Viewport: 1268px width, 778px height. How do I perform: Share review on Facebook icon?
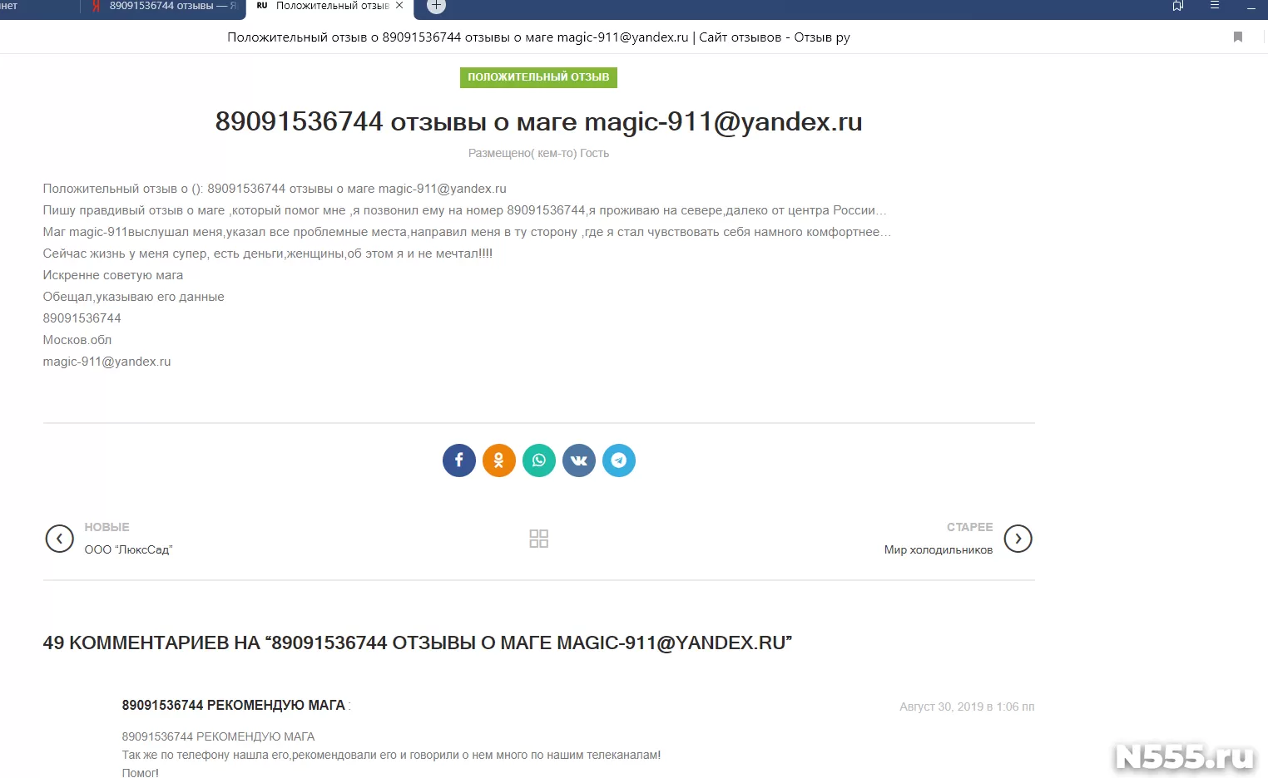pyautogui.click(x=458, y=460)
